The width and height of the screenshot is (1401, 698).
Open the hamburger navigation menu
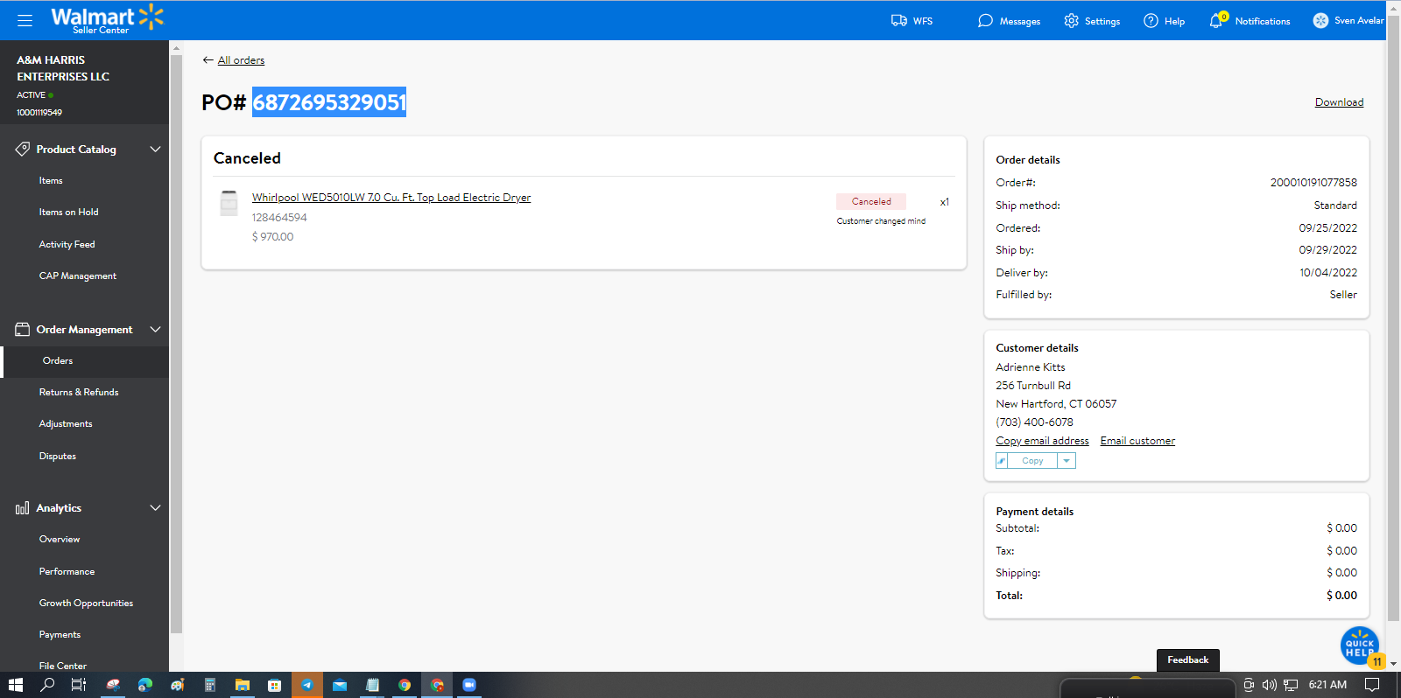pos(25,20)
